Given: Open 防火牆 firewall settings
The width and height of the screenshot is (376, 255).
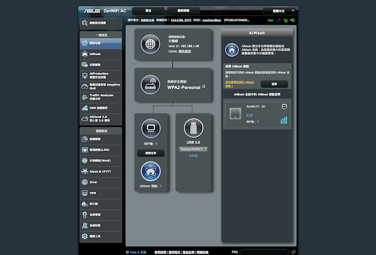Looking at the screenshot, I should (x=101, y=204).
